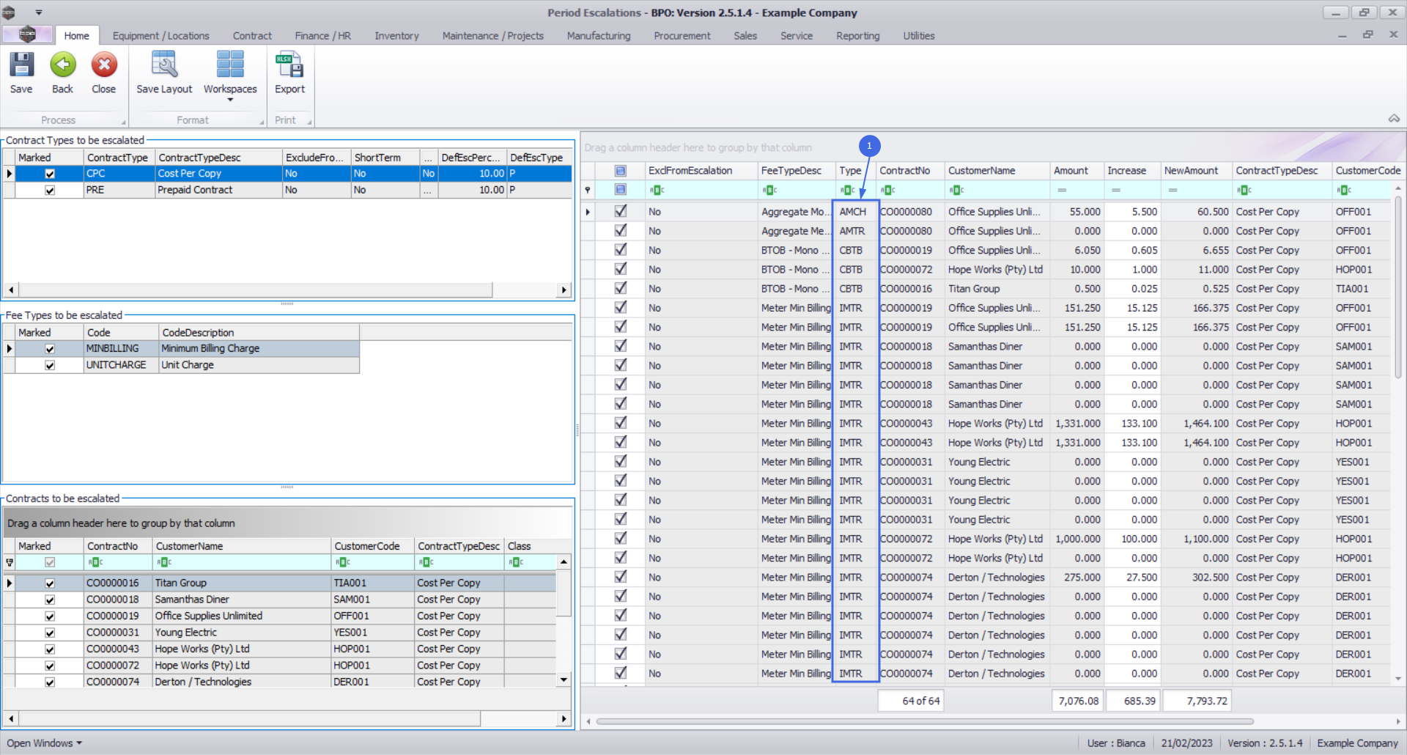Viewport: 1407px width, 755px height.
Task: Untick the Marked checkbox for UNITCHARGE
Action: (x=50, y=365)
